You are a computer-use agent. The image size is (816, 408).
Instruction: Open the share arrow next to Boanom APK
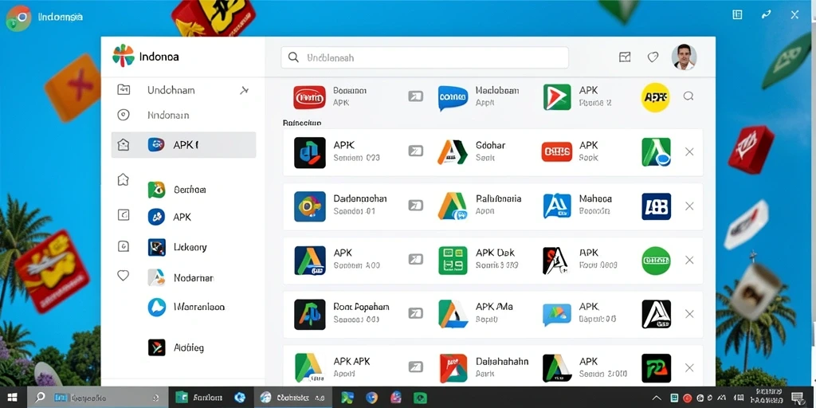click(415, 96)
